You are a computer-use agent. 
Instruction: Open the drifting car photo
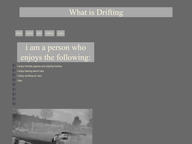tap(52, 126)
